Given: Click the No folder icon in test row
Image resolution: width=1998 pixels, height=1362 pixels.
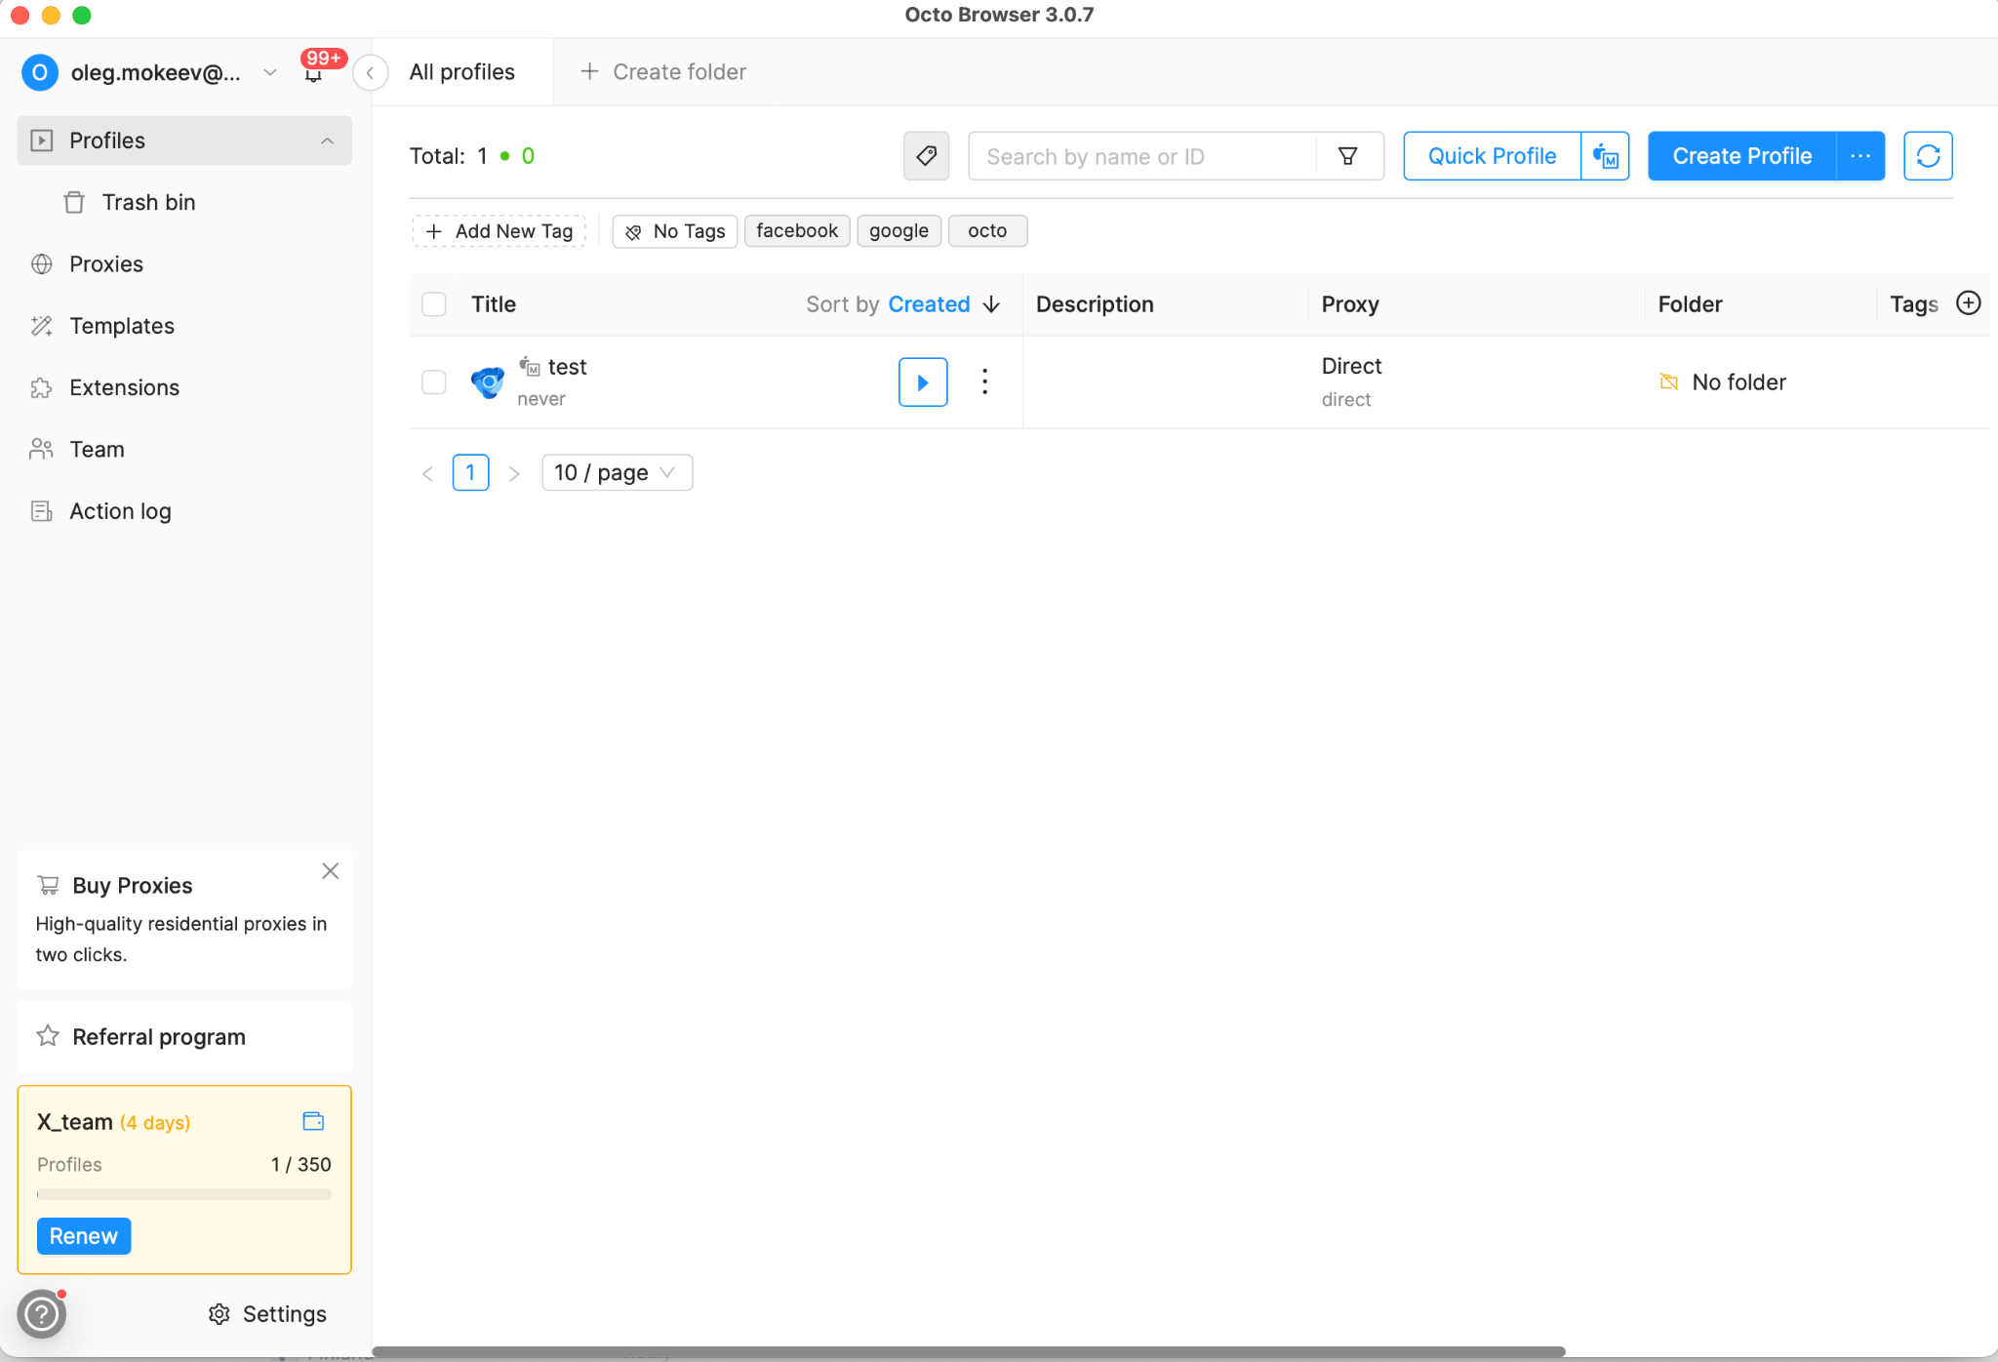Looking at the screenshot, I should (1669, 381).
